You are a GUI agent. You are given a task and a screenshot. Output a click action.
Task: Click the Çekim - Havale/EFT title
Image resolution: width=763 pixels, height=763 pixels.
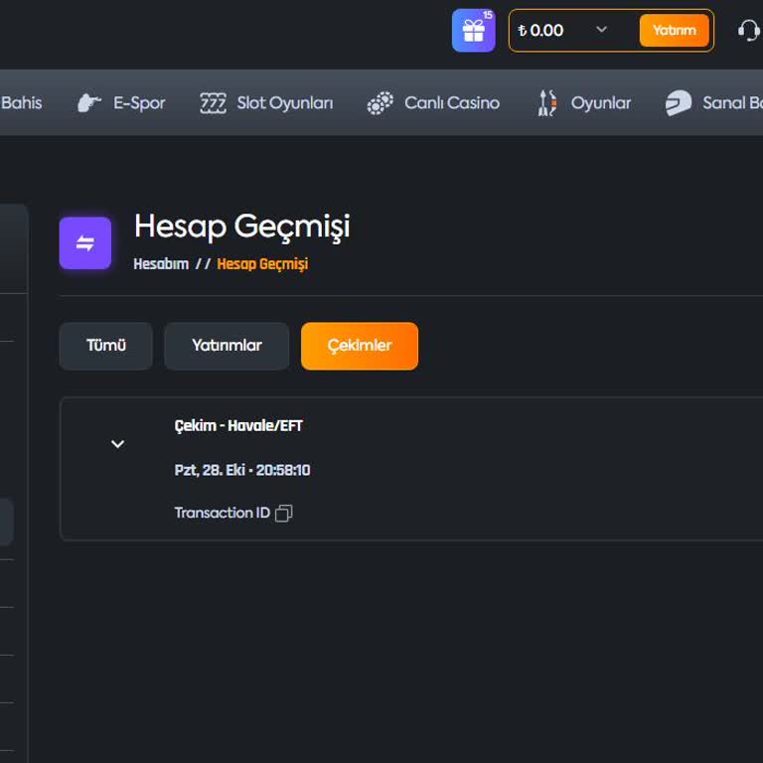(x=238, y=426)
